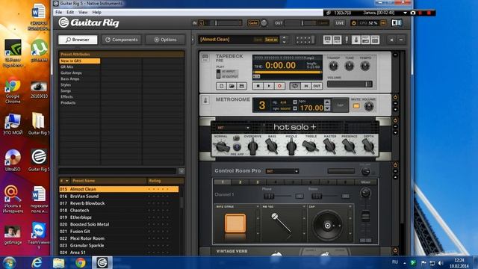
Task: Toggle the Metronome icon in rack toolbar
Action: pos(356,40)
